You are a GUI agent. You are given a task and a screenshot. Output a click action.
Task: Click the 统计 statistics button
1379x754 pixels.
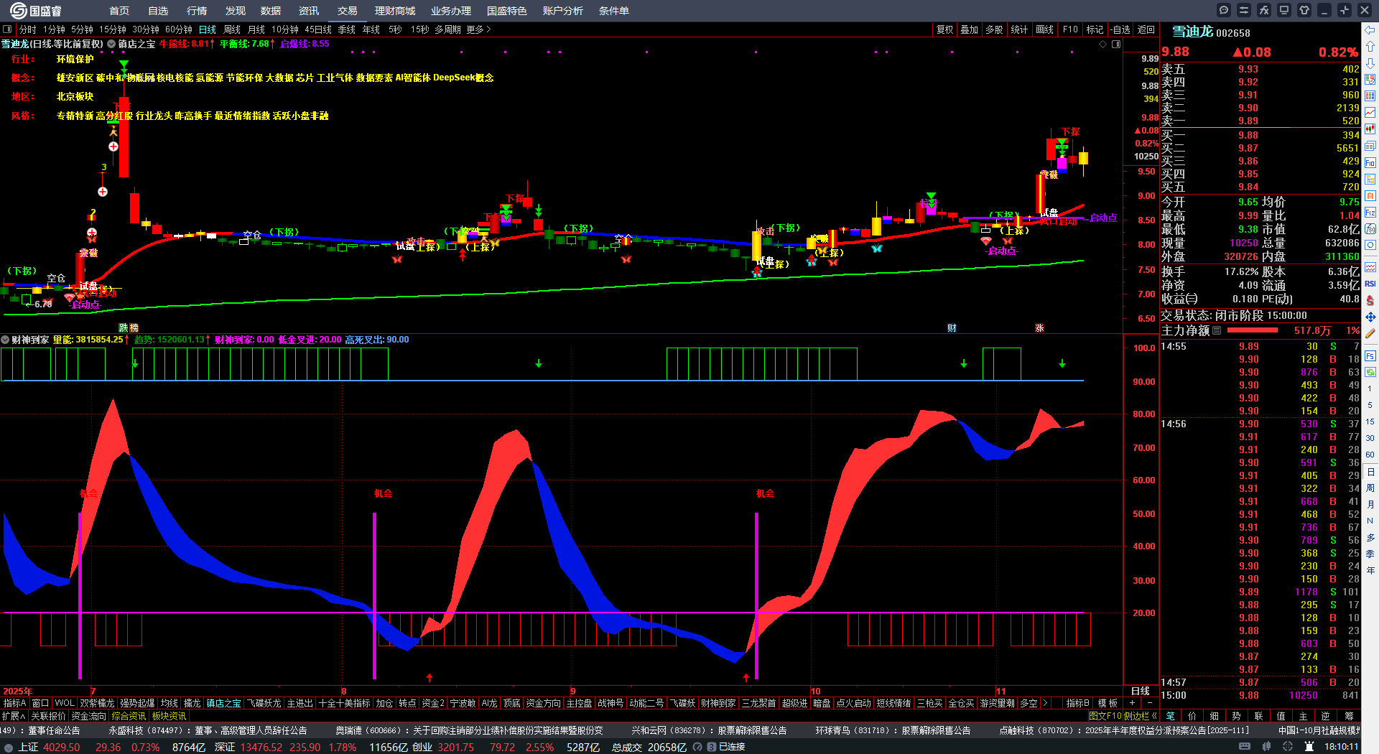point(1019,29)
